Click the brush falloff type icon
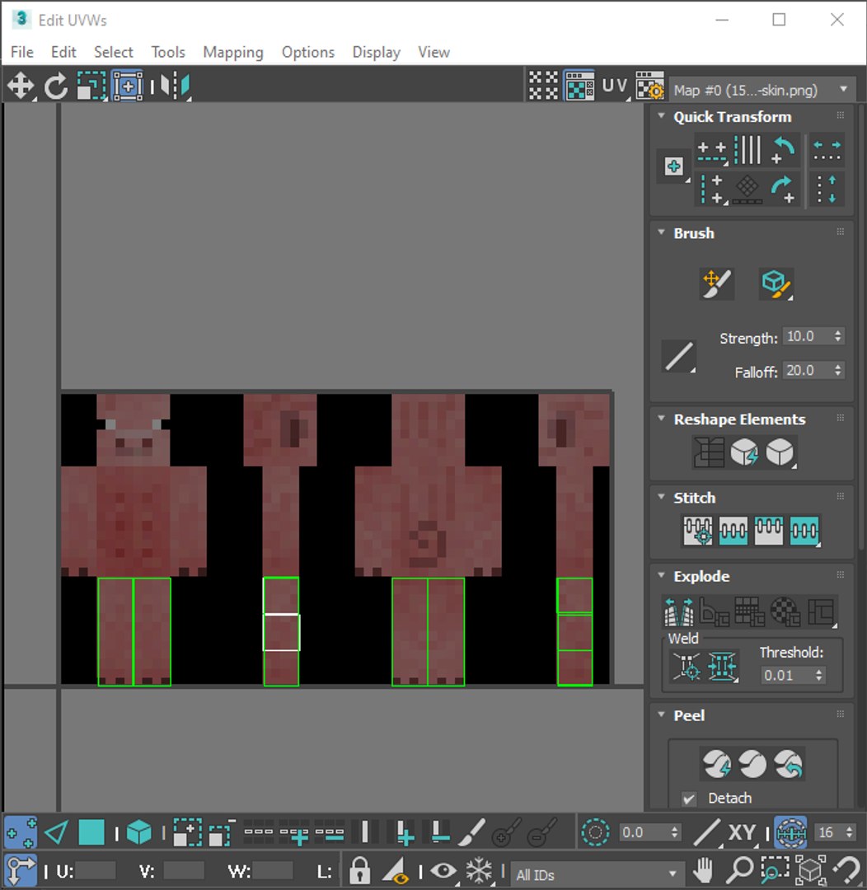Image resolution: width=867 pixels, height=890 pixels. pyautogui.click(x=679, y=357)
